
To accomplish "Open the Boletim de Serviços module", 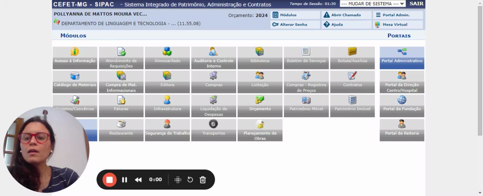I will (x=306, y=58).
